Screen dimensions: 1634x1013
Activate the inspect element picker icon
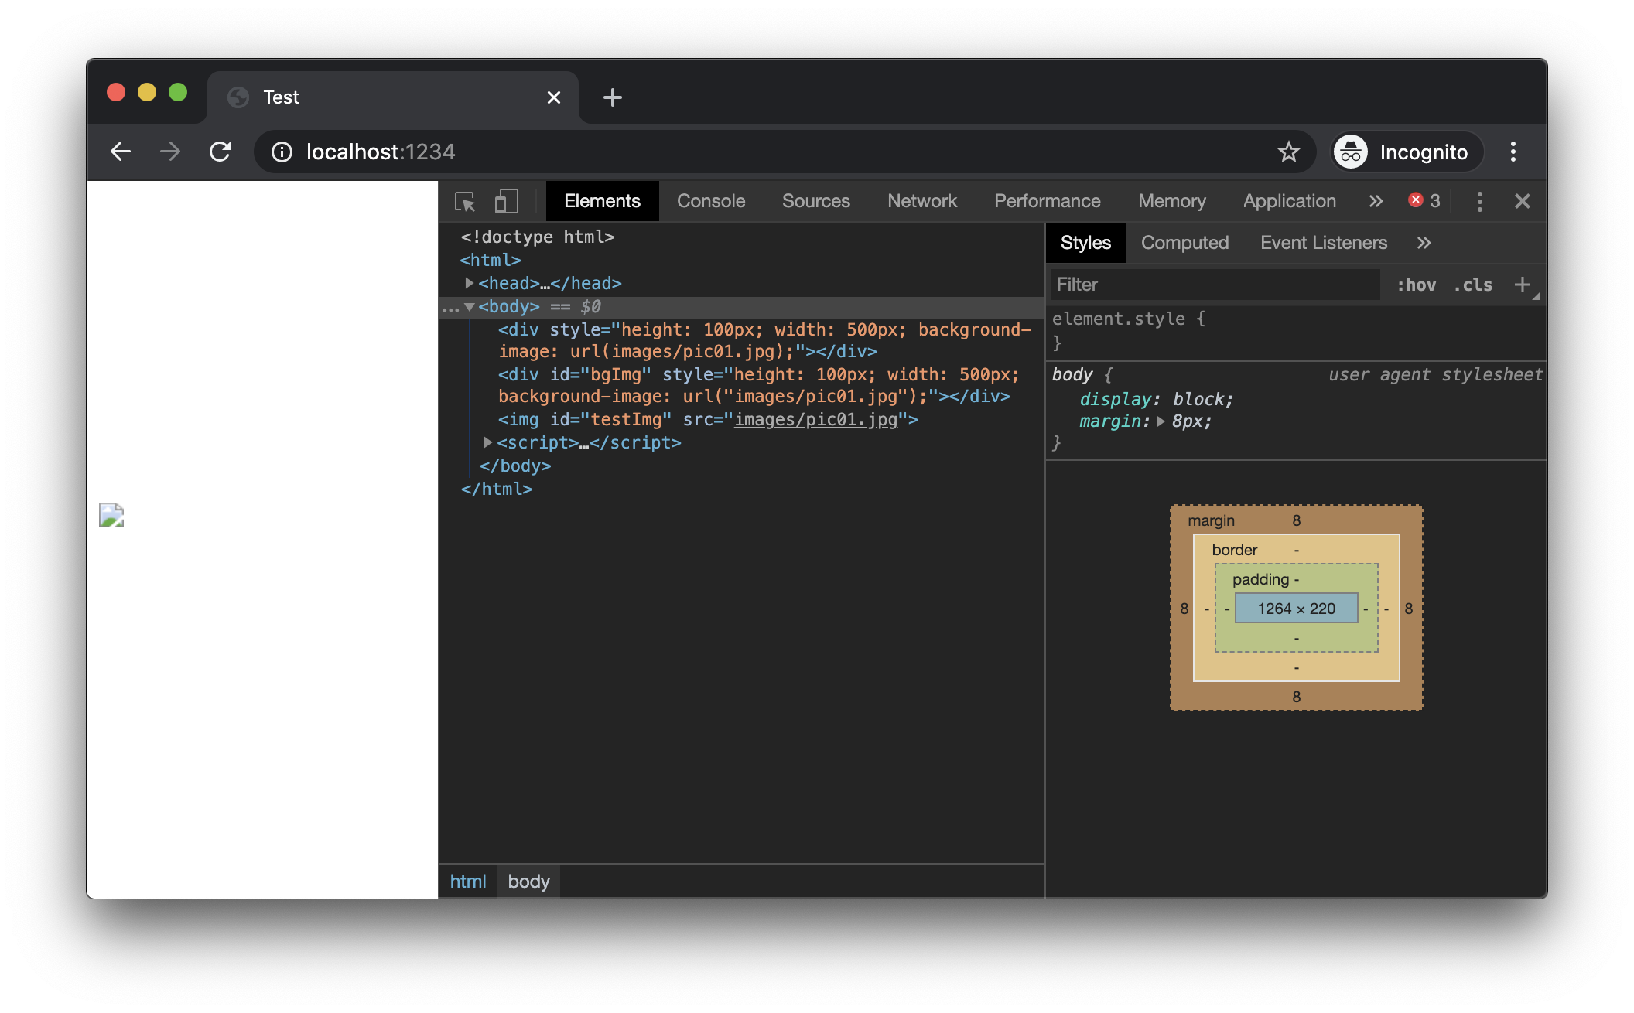[465, 202]
